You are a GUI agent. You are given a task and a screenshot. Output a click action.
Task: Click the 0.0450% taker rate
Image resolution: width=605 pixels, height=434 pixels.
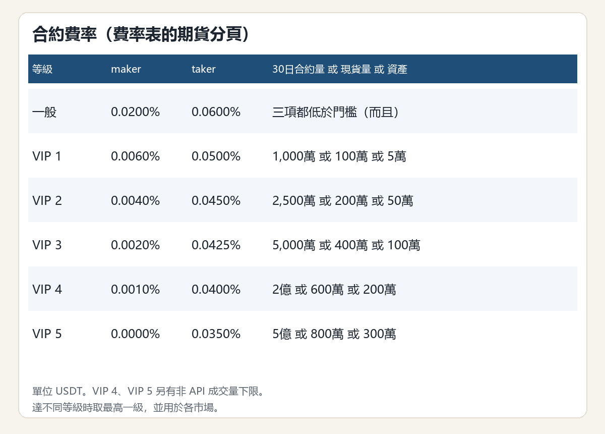pyautogui.click(x=216, y=200)
